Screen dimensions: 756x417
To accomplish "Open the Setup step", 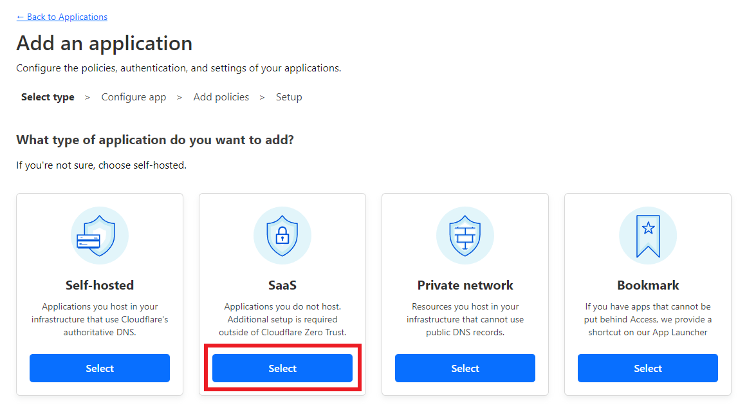I will point(289,97).
